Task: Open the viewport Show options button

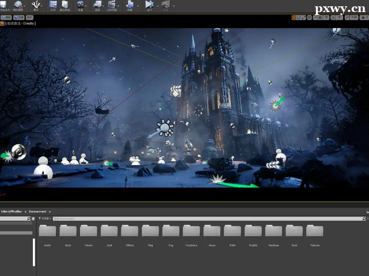Action: 30,18
